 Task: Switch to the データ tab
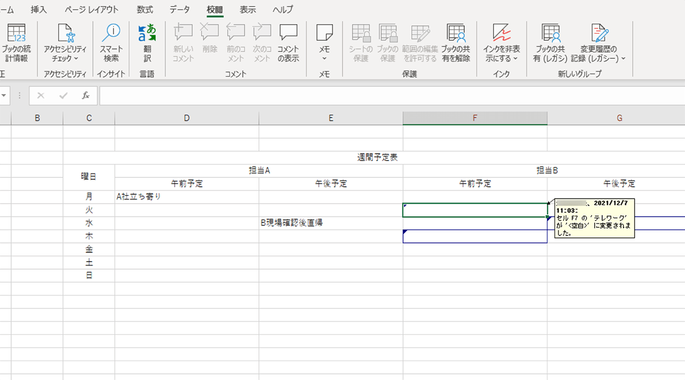[180, 10]
